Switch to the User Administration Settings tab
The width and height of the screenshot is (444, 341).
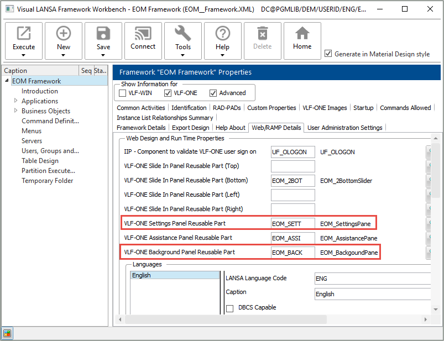pyautogui.click(x=345, y=128)
